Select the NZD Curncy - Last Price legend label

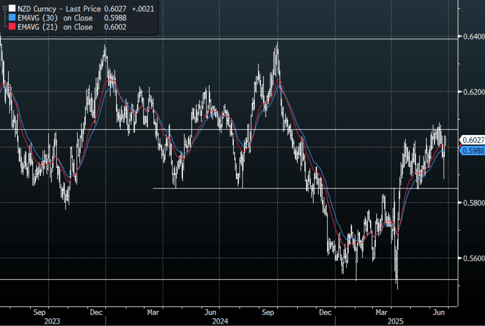pyautogui.click(x=59, y=9)
